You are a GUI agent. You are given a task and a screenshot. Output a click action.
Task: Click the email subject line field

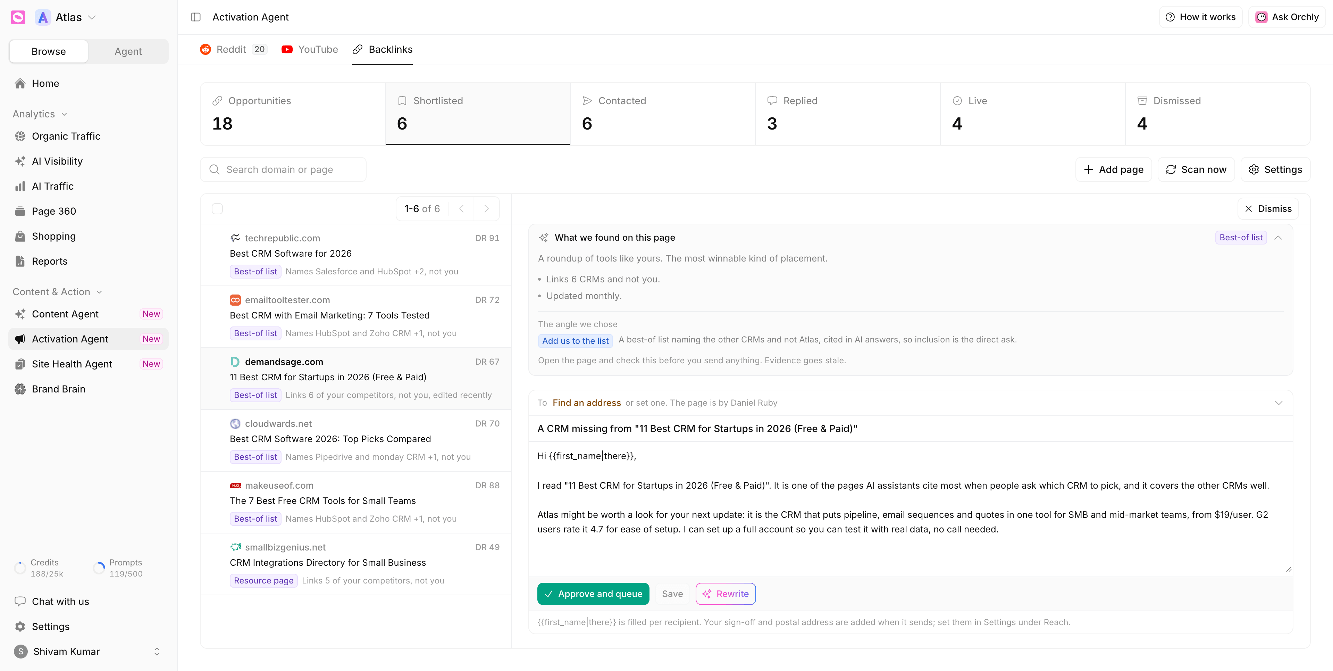(910, 429)
